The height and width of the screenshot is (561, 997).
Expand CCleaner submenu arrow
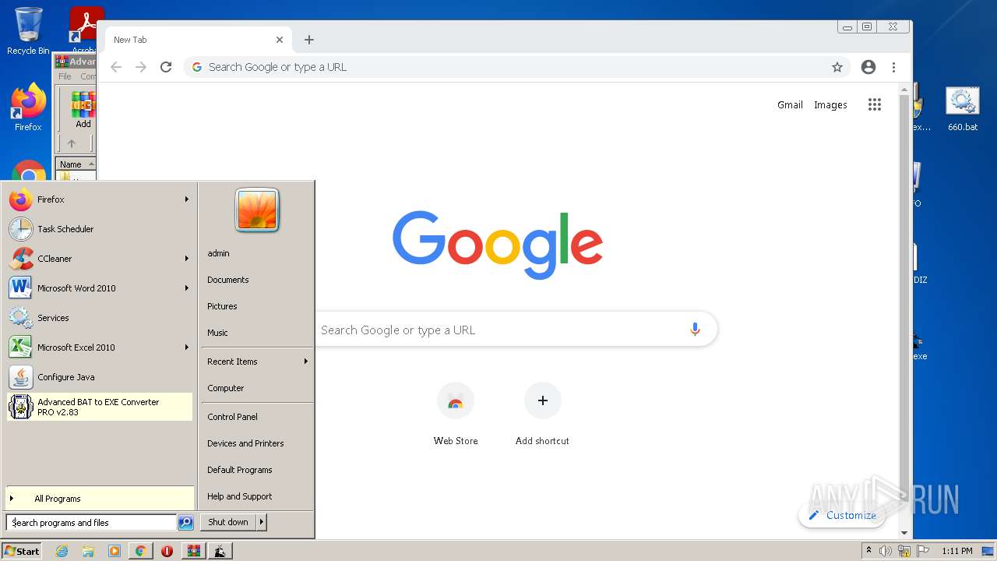click(x=187, y=259)
